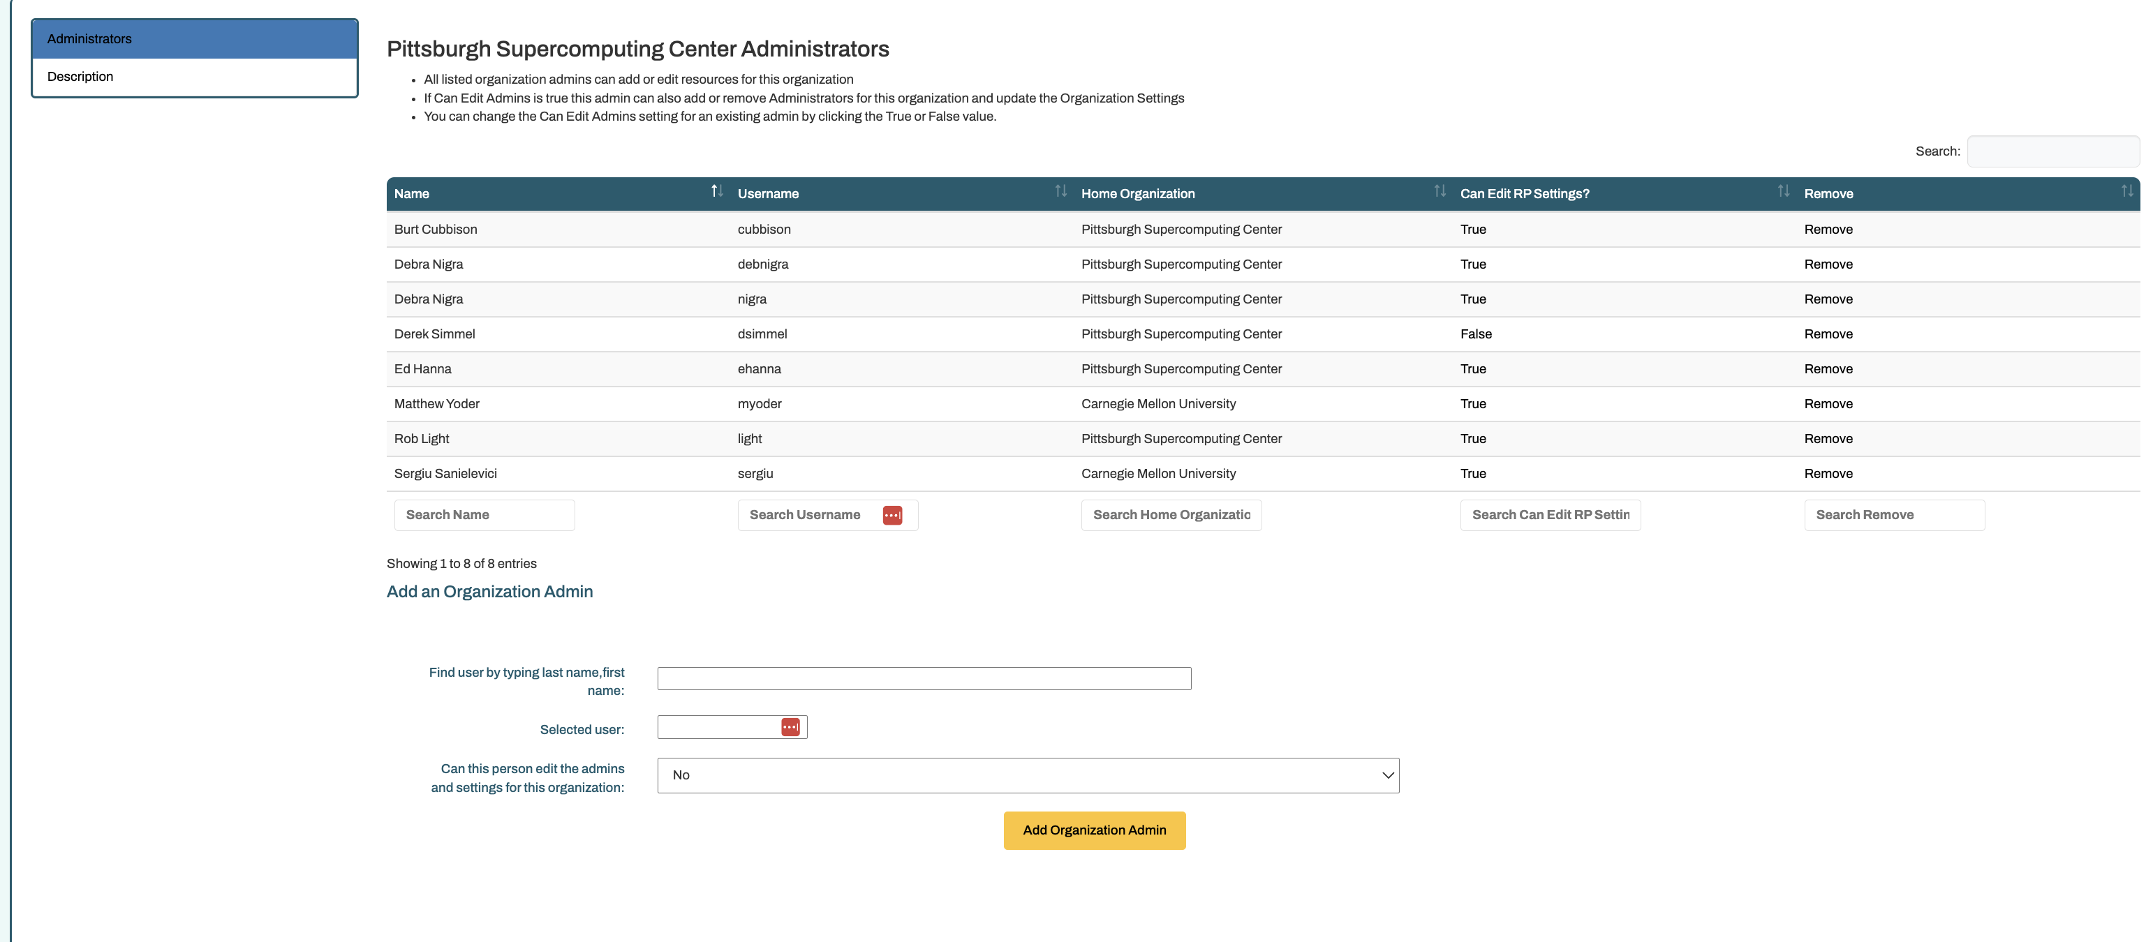Screen dimensions: 2153x942
Task: Focus the Search Username filter field
Action: (827, 515)
